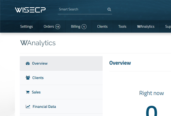Open the Clients menu in top navigation
171x116 pixels.
click(x=102, y=26)
